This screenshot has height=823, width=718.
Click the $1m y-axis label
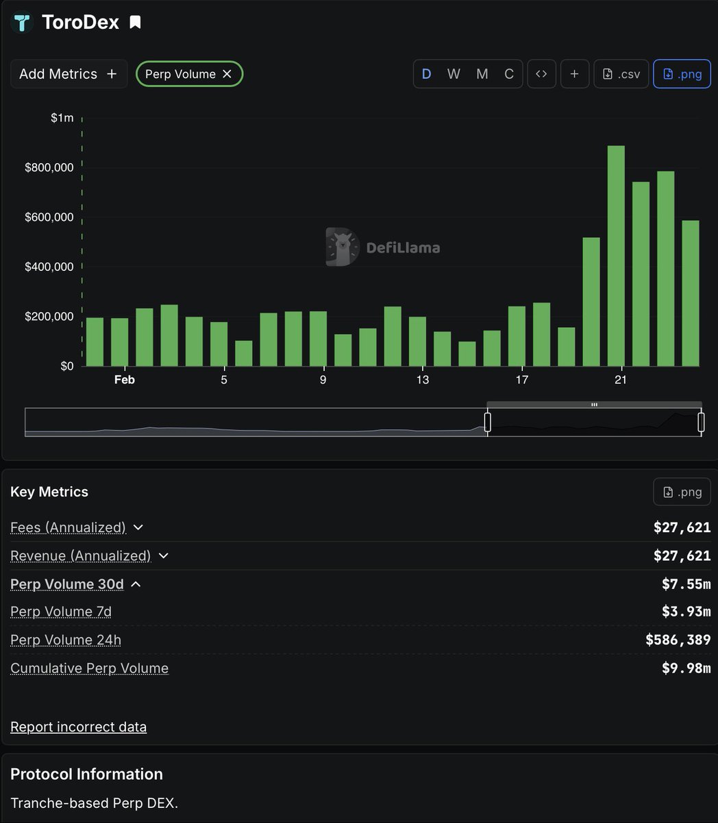coord(62,118)
